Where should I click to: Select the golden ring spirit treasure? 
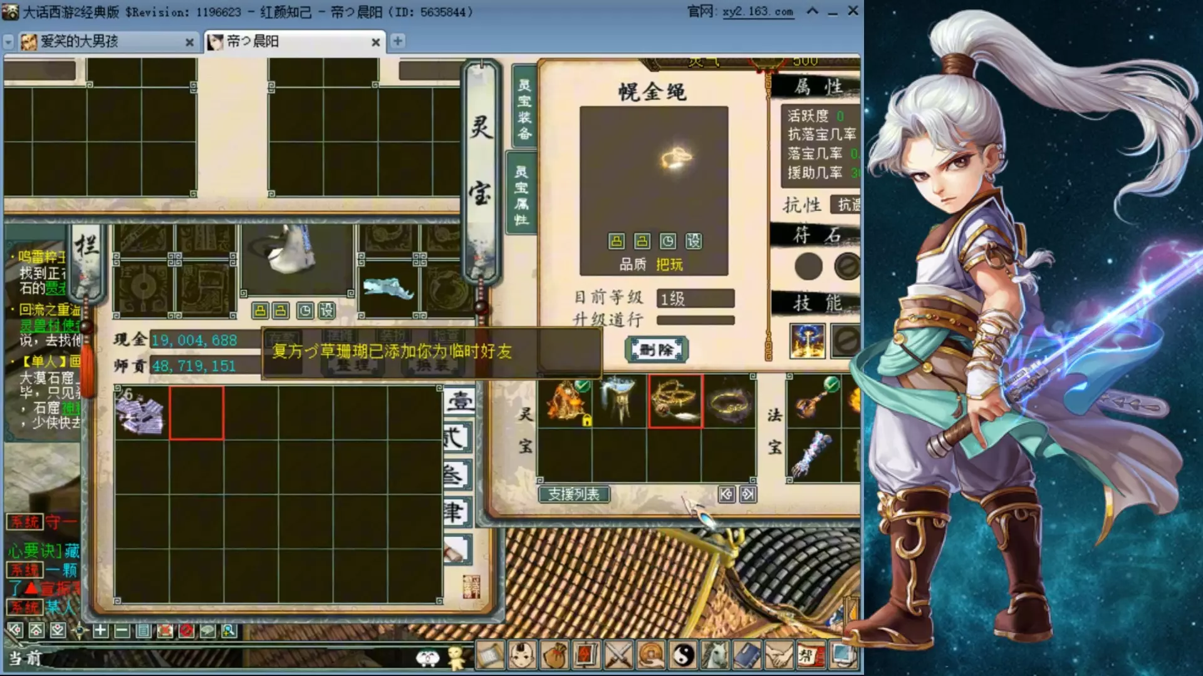[x=729, y=401]
